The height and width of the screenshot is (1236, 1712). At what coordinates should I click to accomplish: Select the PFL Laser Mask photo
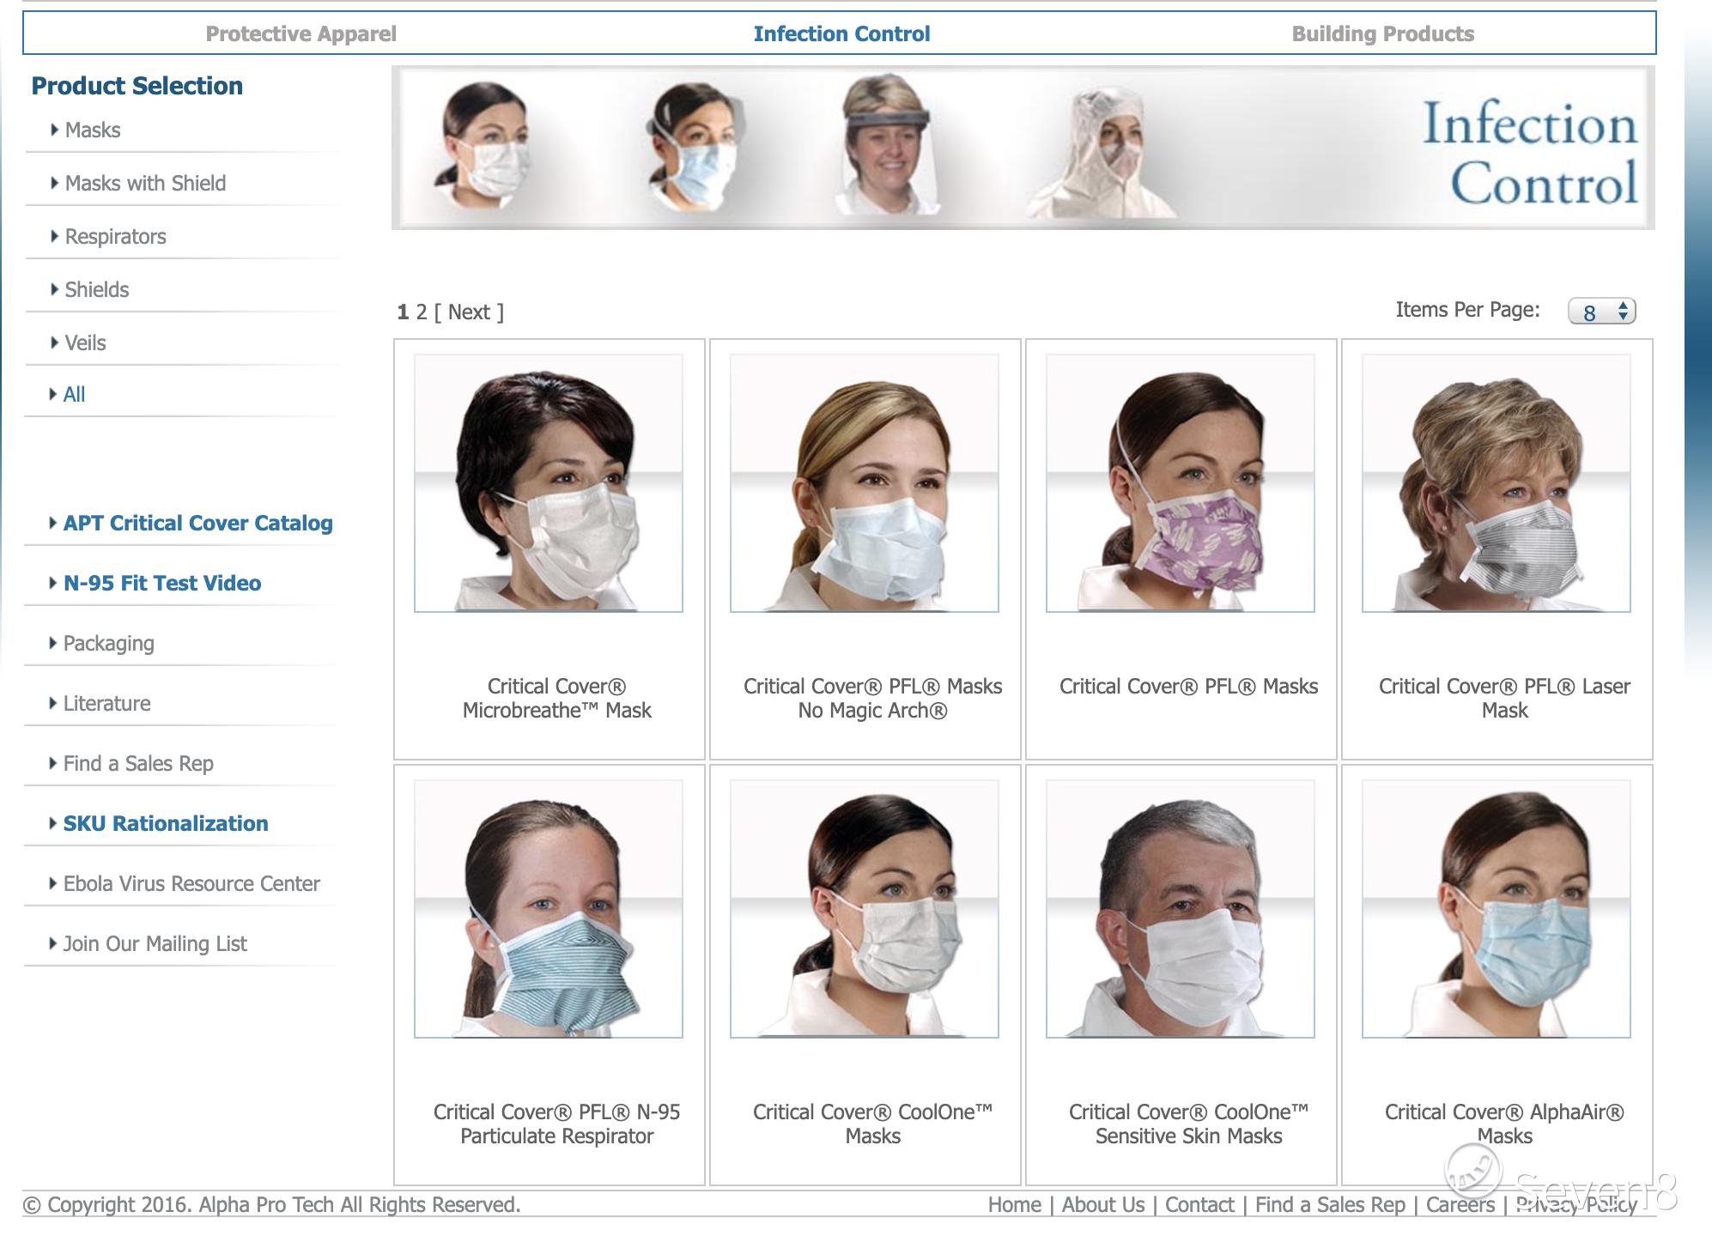click(x=1496, y=483)
